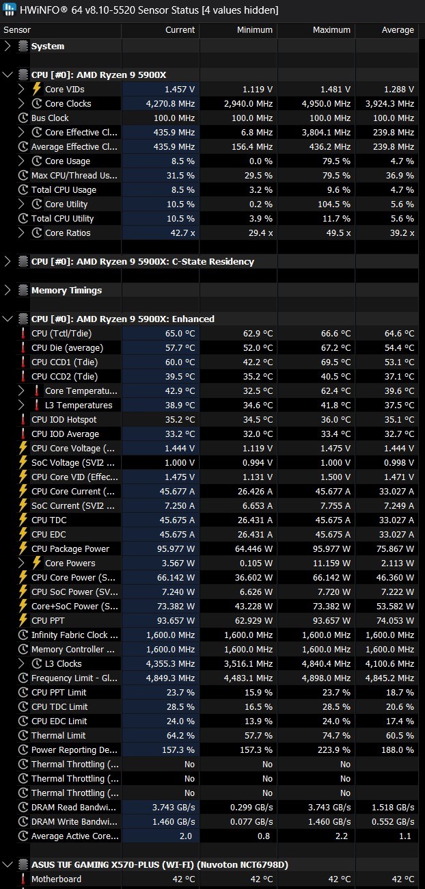
Task: Click the clock icon beside Memory Controller
Action: point(23,650)
